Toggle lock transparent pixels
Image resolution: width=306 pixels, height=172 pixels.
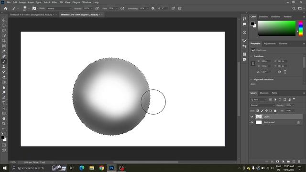click(258, 110)
